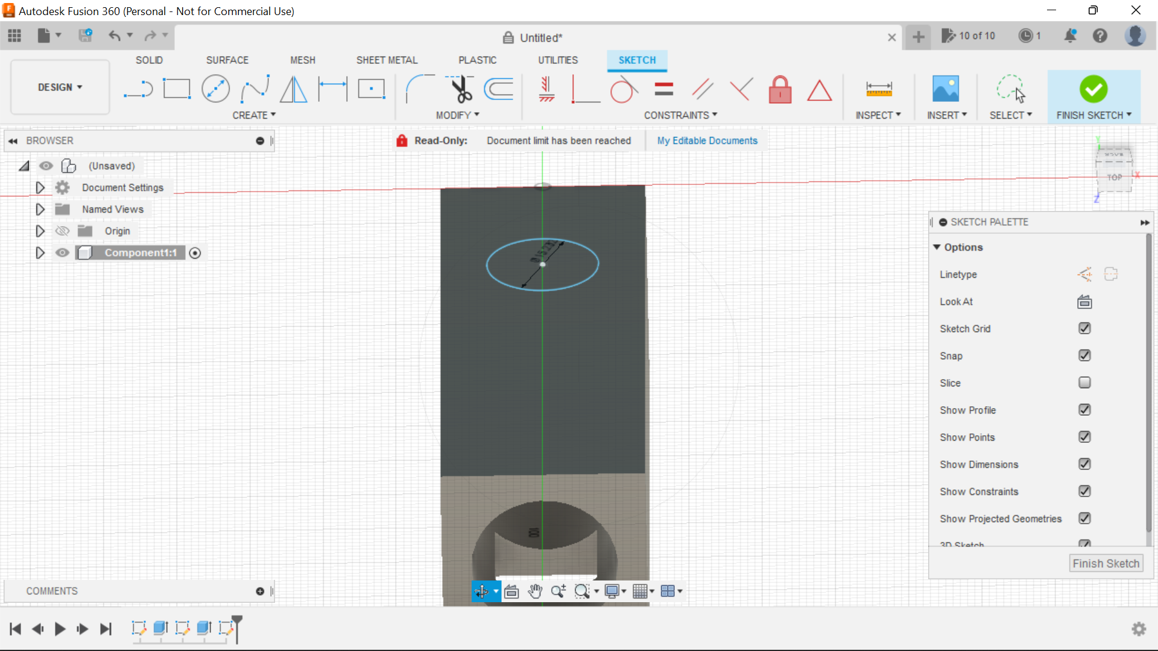The height and width of the screenshot is (651, 1158).
Task: Uncheck Show Profile in Sketch Palette
Action: (x=1084, y=410)
